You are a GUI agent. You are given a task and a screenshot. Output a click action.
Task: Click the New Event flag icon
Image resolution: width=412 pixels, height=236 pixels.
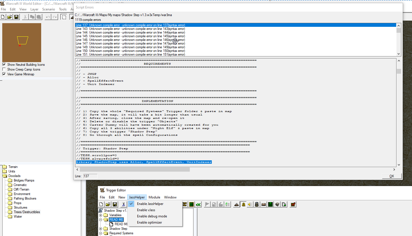(x=207, y=204)
